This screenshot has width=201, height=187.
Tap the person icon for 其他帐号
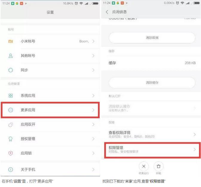[x=11, y=56]
